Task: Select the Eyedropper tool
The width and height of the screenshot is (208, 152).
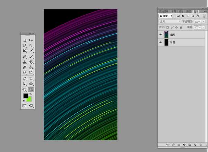Action: pos(31,51)
